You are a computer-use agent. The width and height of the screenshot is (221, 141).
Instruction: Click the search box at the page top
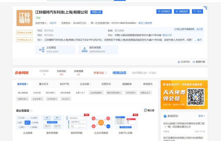point(81,0)
